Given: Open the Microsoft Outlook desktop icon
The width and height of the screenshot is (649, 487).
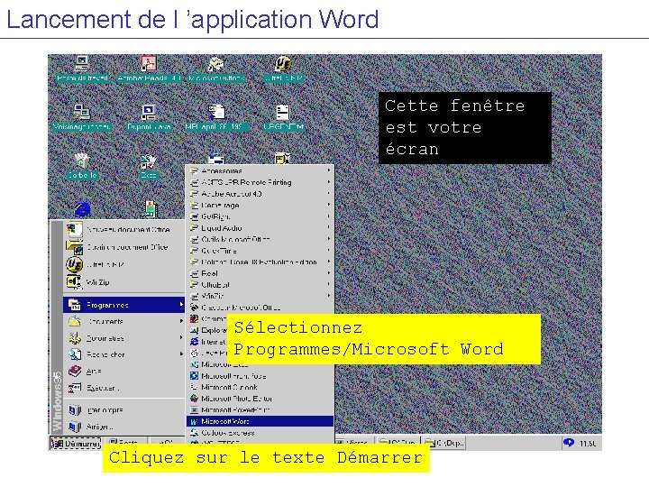Looking at the screenshot, I should coord(215,69).
